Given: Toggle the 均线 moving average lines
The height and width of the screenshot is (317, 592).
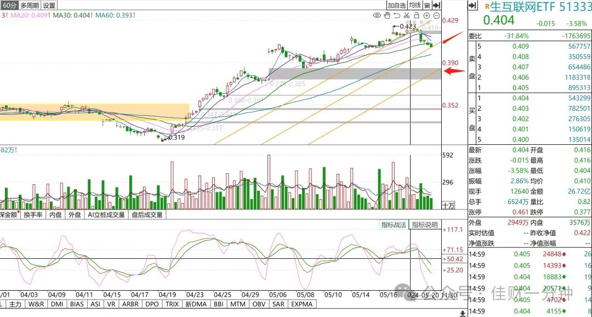Looking at the screenshot, I should 415,5.
